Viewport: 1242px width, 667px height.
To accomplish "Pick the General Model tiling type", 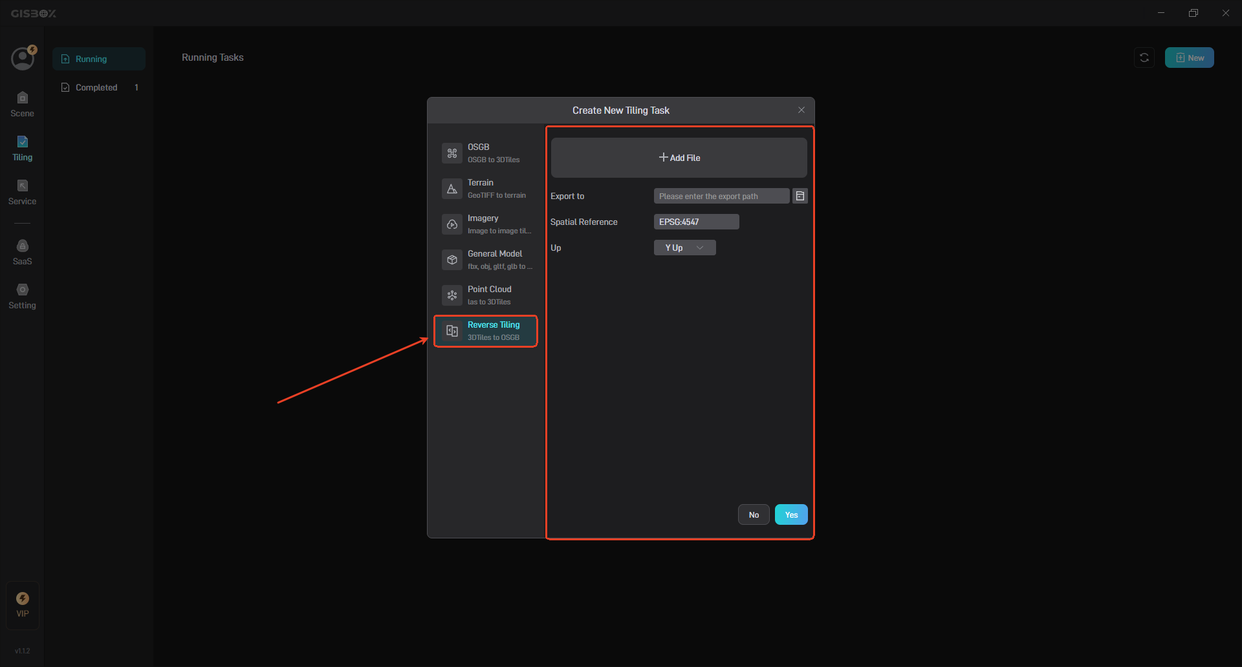I will tap(486, 260).
